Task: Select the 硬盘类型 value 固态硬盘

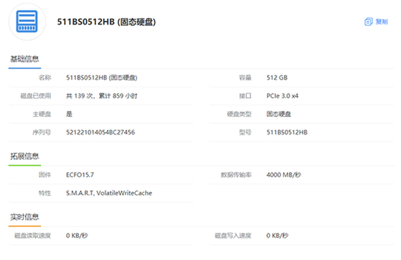Action: (278, 114)
